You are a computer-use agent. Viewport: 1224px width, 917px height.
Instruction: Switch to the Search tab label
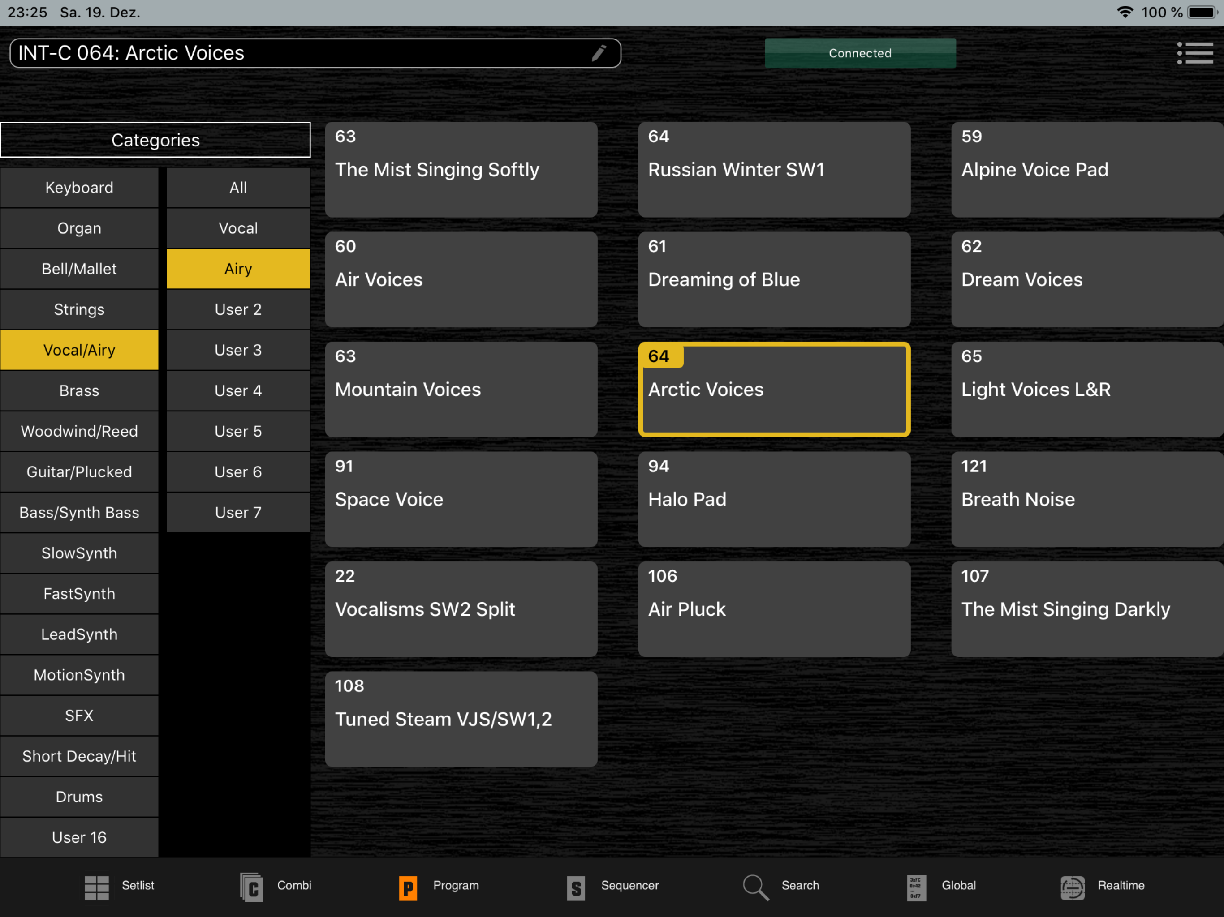tap(800, 886)
